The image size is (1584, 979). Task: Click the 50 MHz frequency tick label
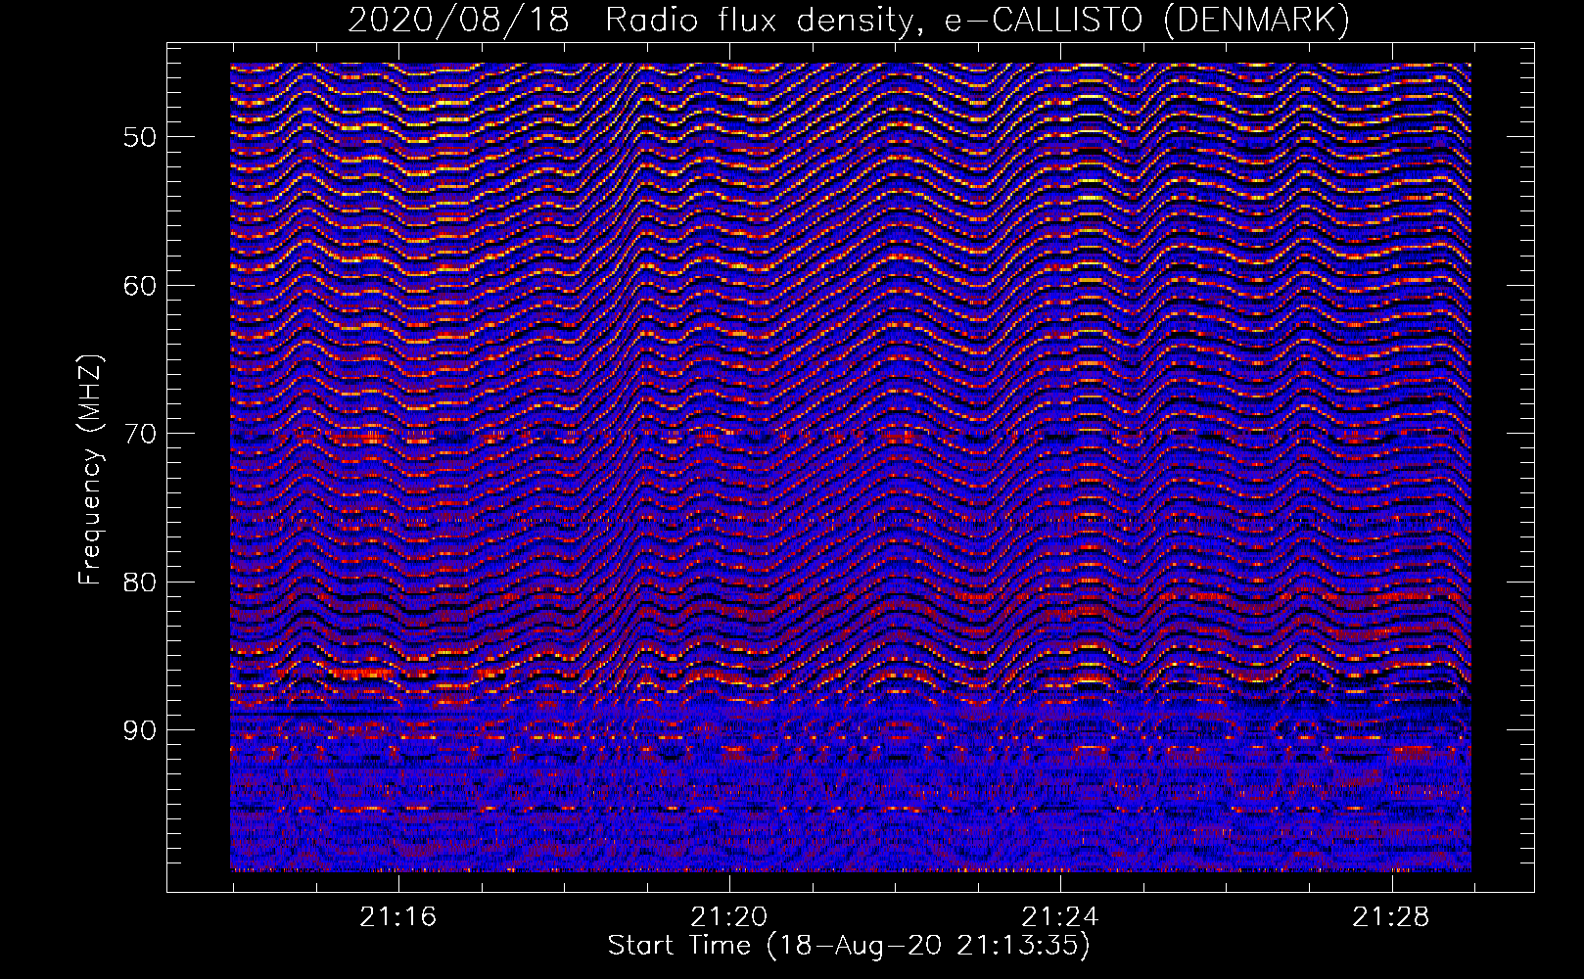140,136
